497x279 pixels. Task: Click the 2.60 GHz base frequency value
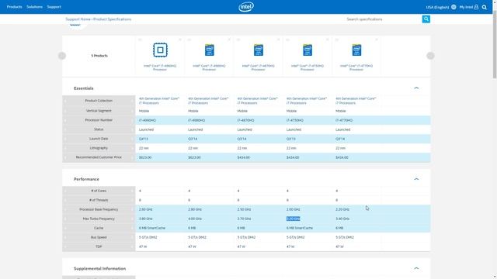[x=145, y=209]
